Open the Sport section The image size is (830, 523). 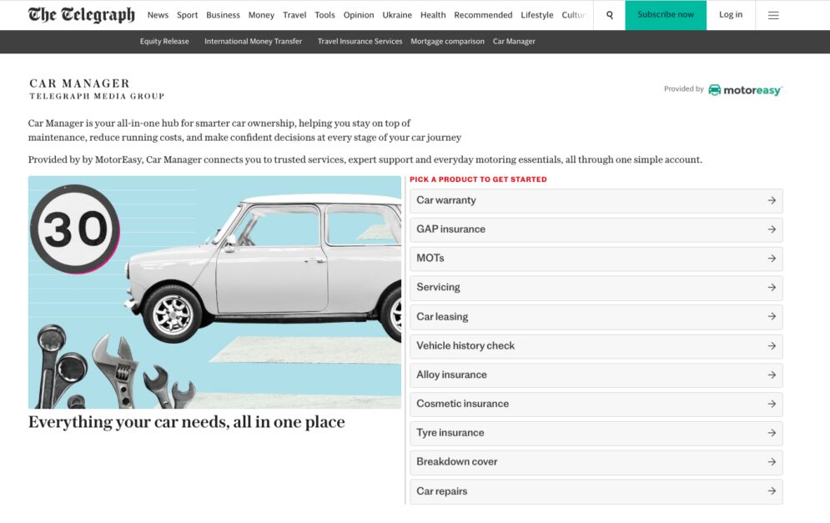(x=188, y=15)
